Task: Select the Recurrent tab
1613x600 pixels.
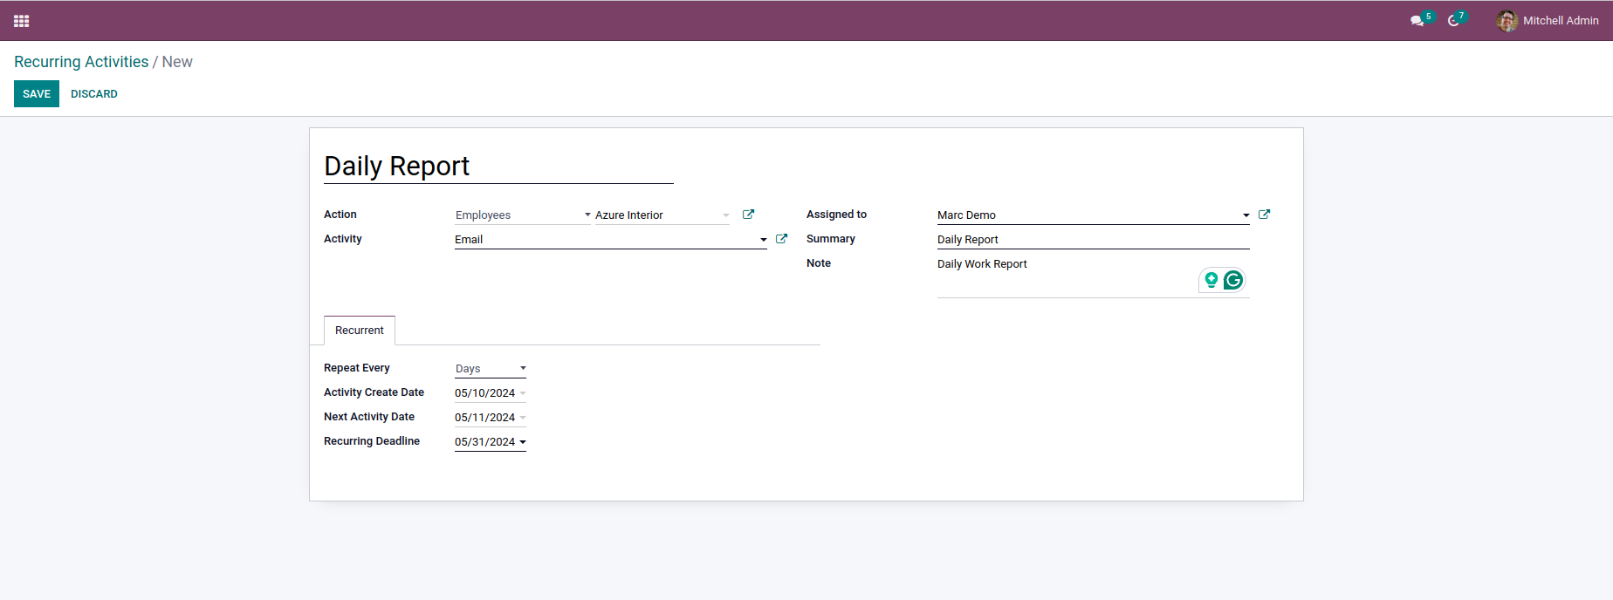Action: click(360, 331)
